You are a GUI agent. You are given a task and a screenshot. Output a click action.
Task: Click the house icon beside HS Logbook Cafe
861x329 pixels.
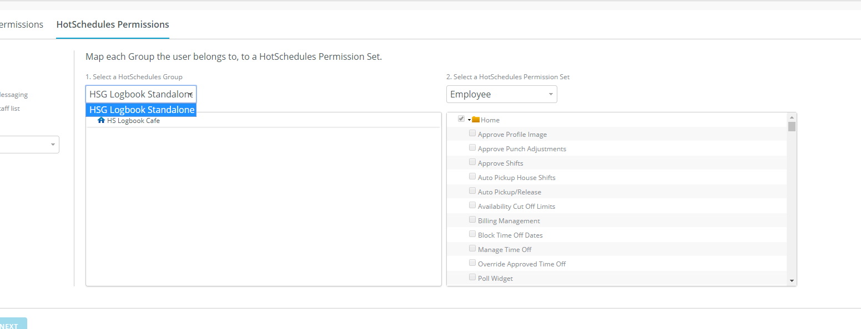[101, 120]
